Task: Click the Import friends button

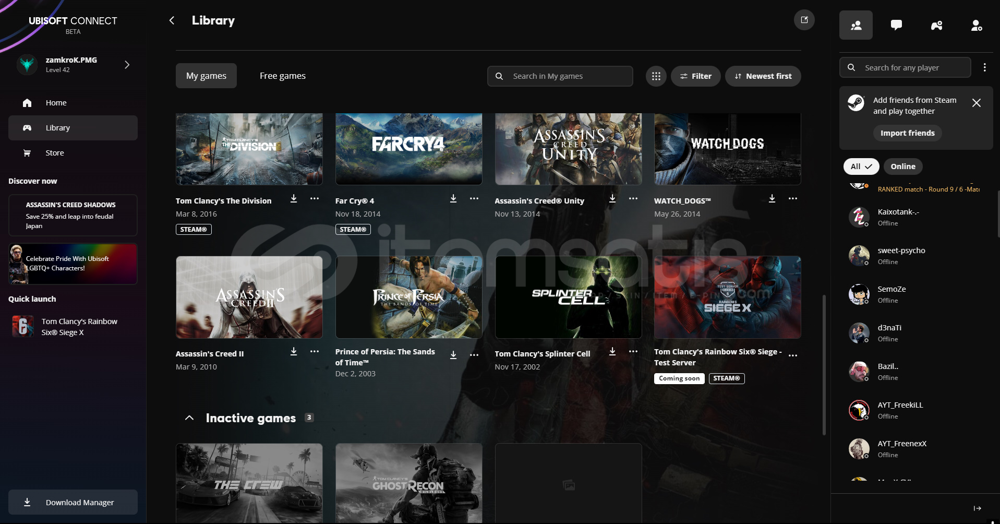Action: click(x=907, y=133)
